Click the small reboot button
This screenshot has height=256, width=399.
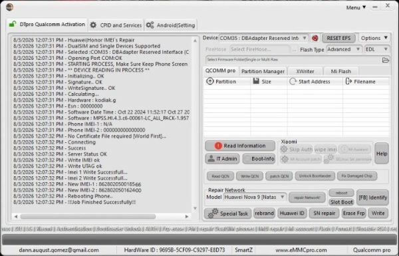coord(341,193)
